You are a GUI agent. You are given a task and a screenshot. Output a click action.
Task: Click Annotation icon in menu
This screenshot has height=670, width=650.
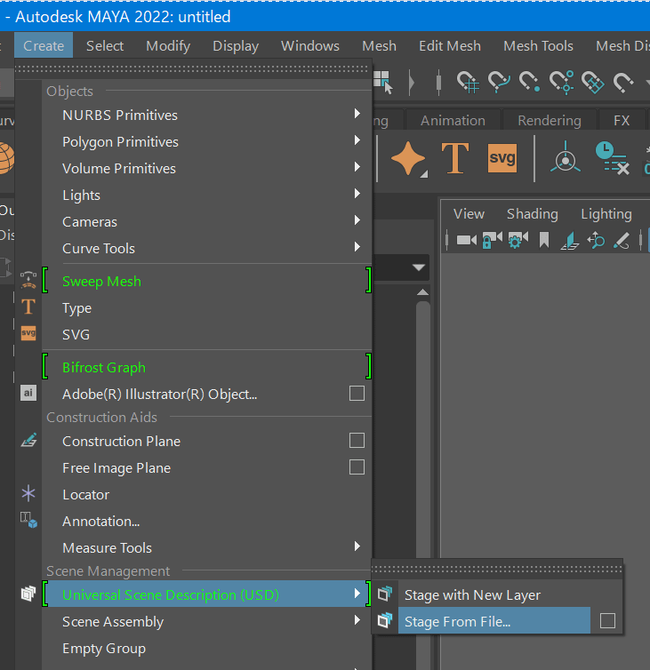tap(28, 520)
